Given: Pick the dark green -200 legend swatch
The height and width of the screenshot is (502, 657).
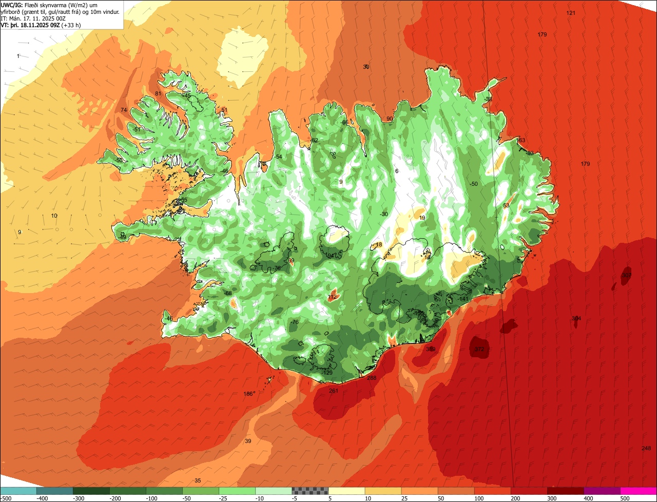Looking at the screenshot, I should click(128, 491).
